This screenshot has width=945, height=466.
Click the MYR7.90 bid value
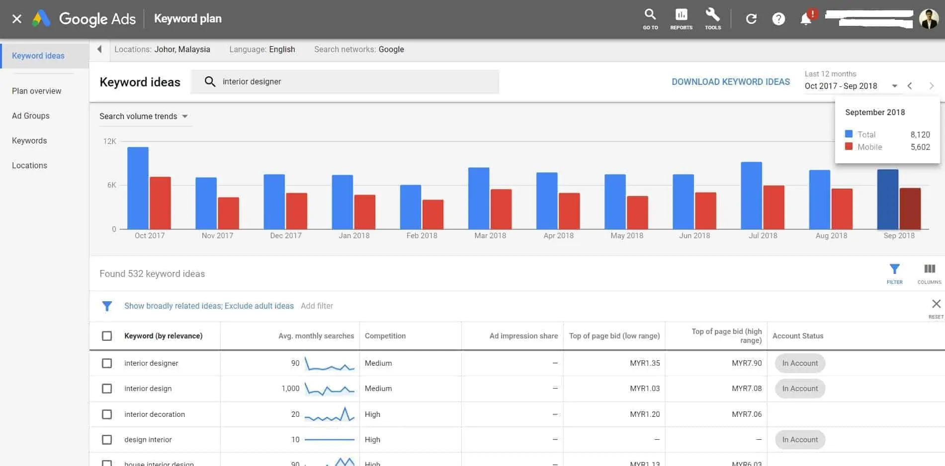[747, 363]
